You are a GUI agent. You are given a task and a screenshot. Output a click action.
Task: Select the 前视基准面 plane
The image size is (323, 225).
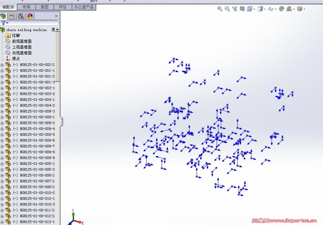tap(22, 41)
